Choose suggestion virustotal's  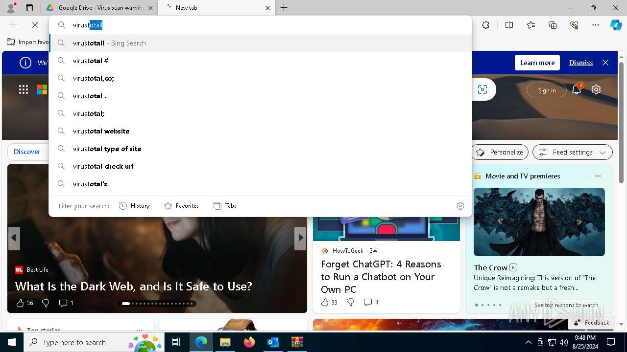click(261, 184)
